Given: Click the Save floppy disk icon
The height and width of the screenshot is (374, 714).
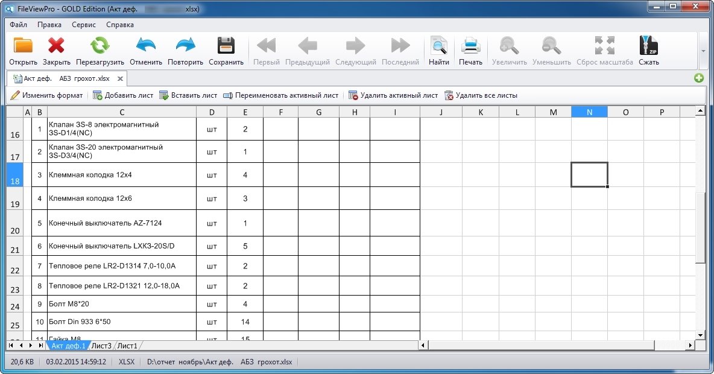Looking at the screenshot, I should tap(226, 46).
